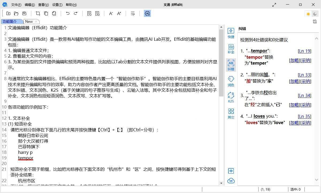Decrease font size with A- icon
The image size is (321, 193).
(111, 13)
